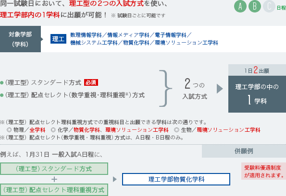Click 機械システム工学科 department text
This screenshot has height=196, width=286.
tap(94, 43)
